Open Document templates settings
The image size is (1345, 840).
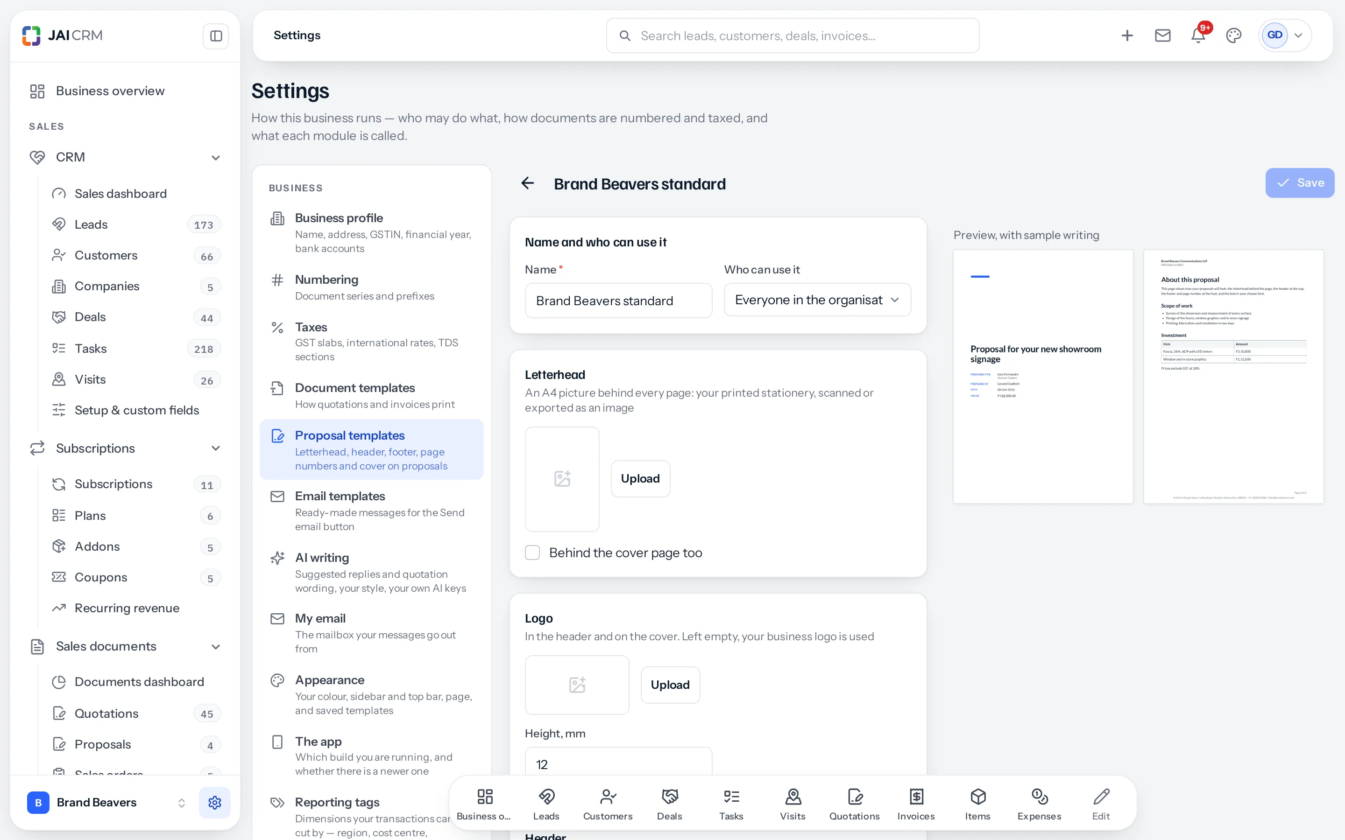371,396
